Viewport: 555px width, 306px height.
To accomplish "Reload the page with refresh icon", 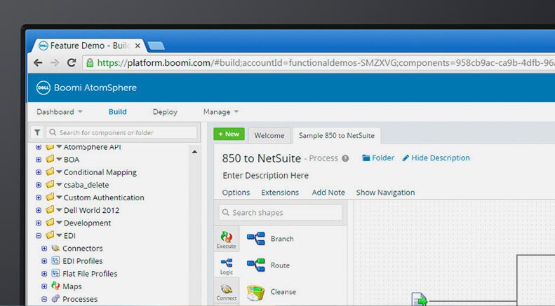I will click(x=72, y=62).
